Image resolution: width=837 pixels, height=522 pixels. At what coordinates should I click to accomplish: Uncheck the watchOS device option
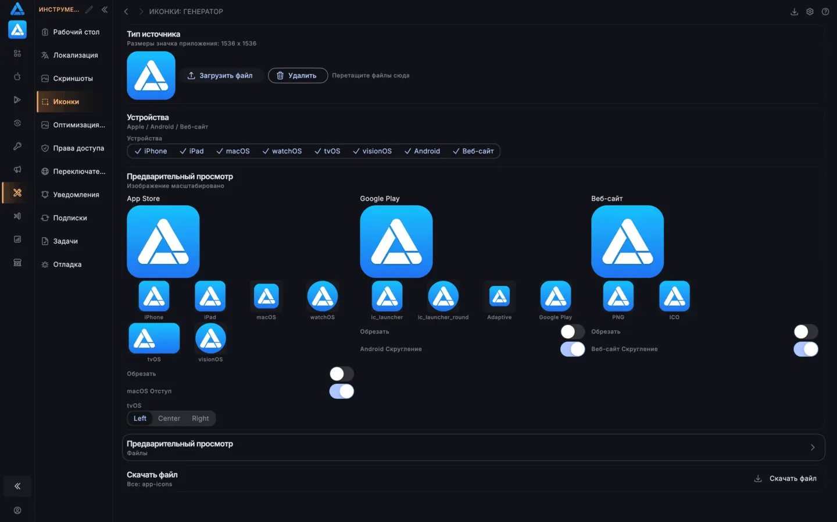[282, 151]
